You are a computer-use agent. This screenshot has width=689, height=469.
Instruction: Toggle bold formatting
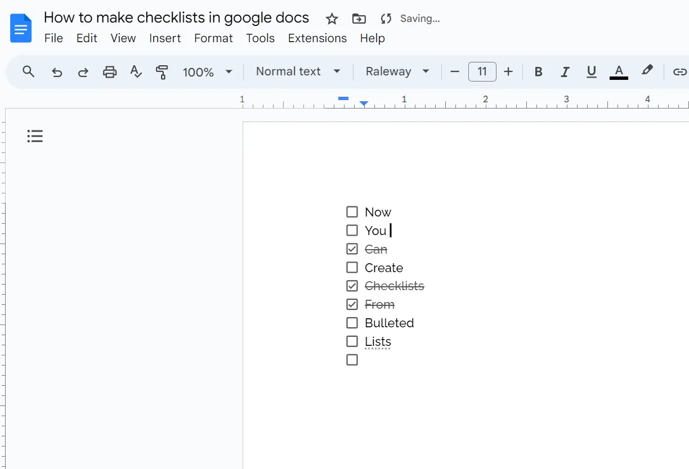[x=538, y=71]
